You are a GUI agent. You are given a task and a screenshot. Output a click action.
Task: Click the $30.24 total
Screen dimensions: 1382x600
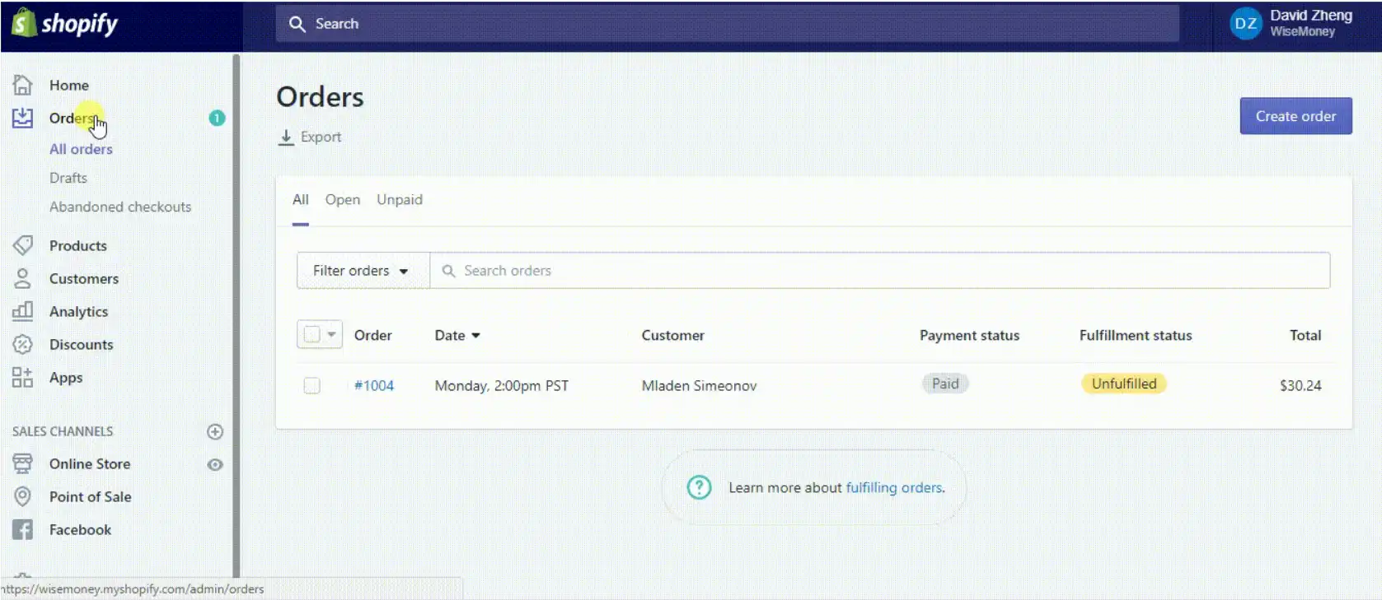(1300, 385)
